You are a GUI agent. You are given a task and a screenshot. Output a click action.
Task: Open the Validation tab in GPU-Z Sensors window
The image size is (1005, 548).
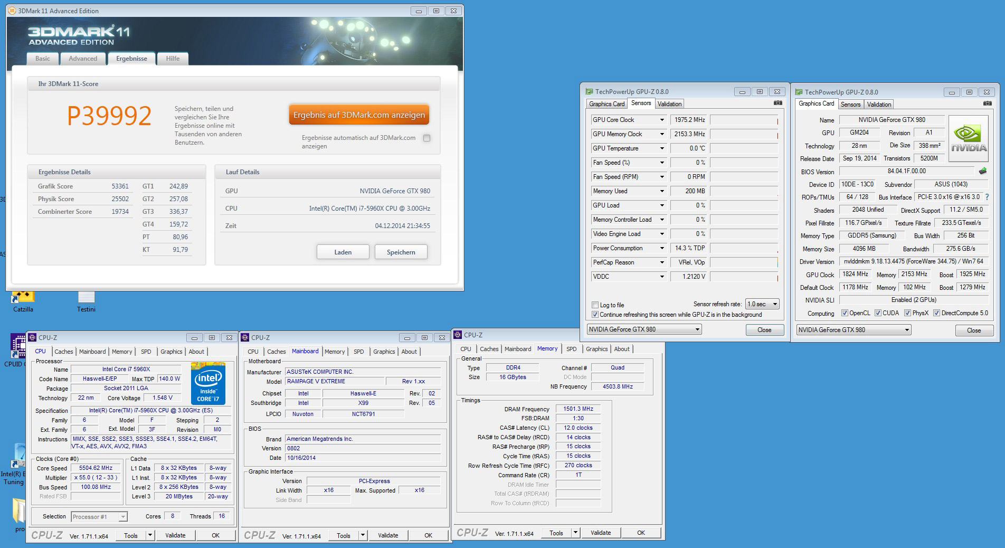[669, 104]
